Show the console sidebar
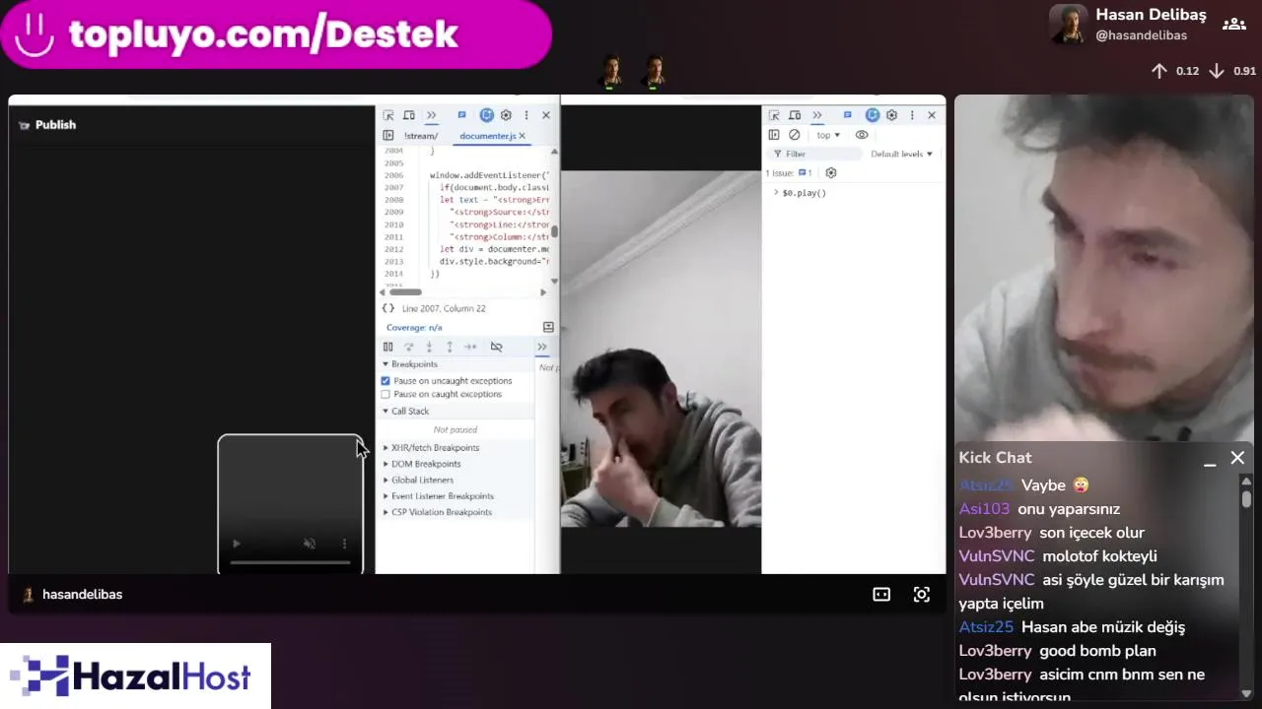The height and width of the screenshot is (709, 1262). click(774, 135)
